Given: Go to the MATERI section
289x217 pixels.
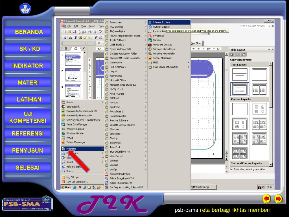Looking at the screenshot, I should click(28, 82).
